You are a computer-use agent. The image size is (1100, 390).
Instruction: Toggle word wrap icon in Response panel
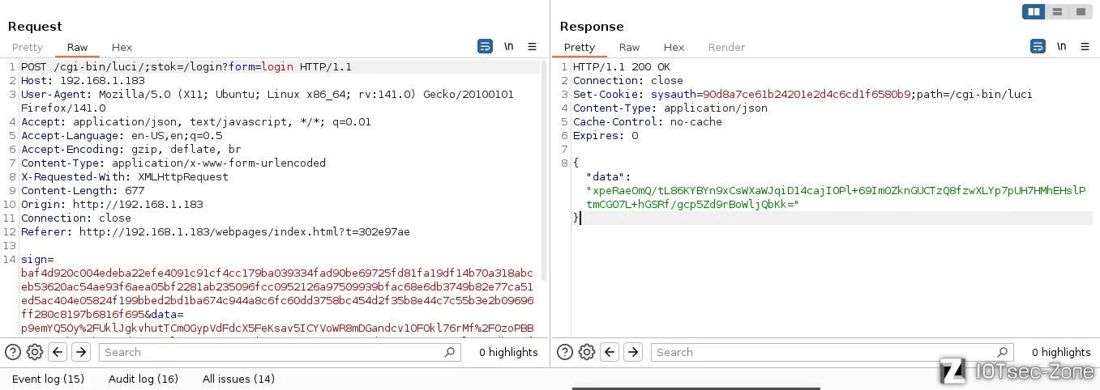tap(1038, 46)
